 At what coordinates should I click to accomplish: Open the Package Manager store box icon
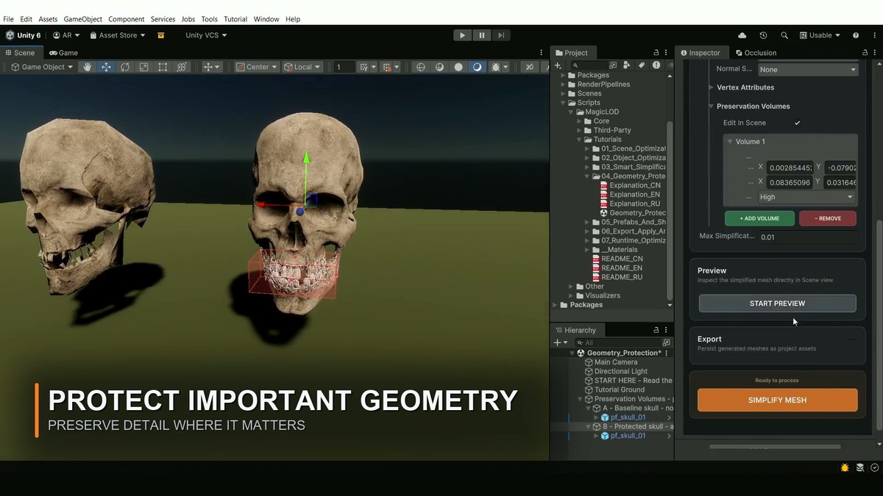160,35
